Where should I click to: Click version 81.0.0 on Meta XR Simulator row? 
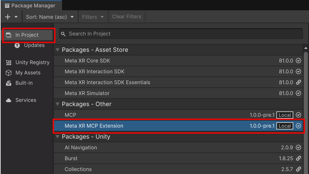point(286,93)
